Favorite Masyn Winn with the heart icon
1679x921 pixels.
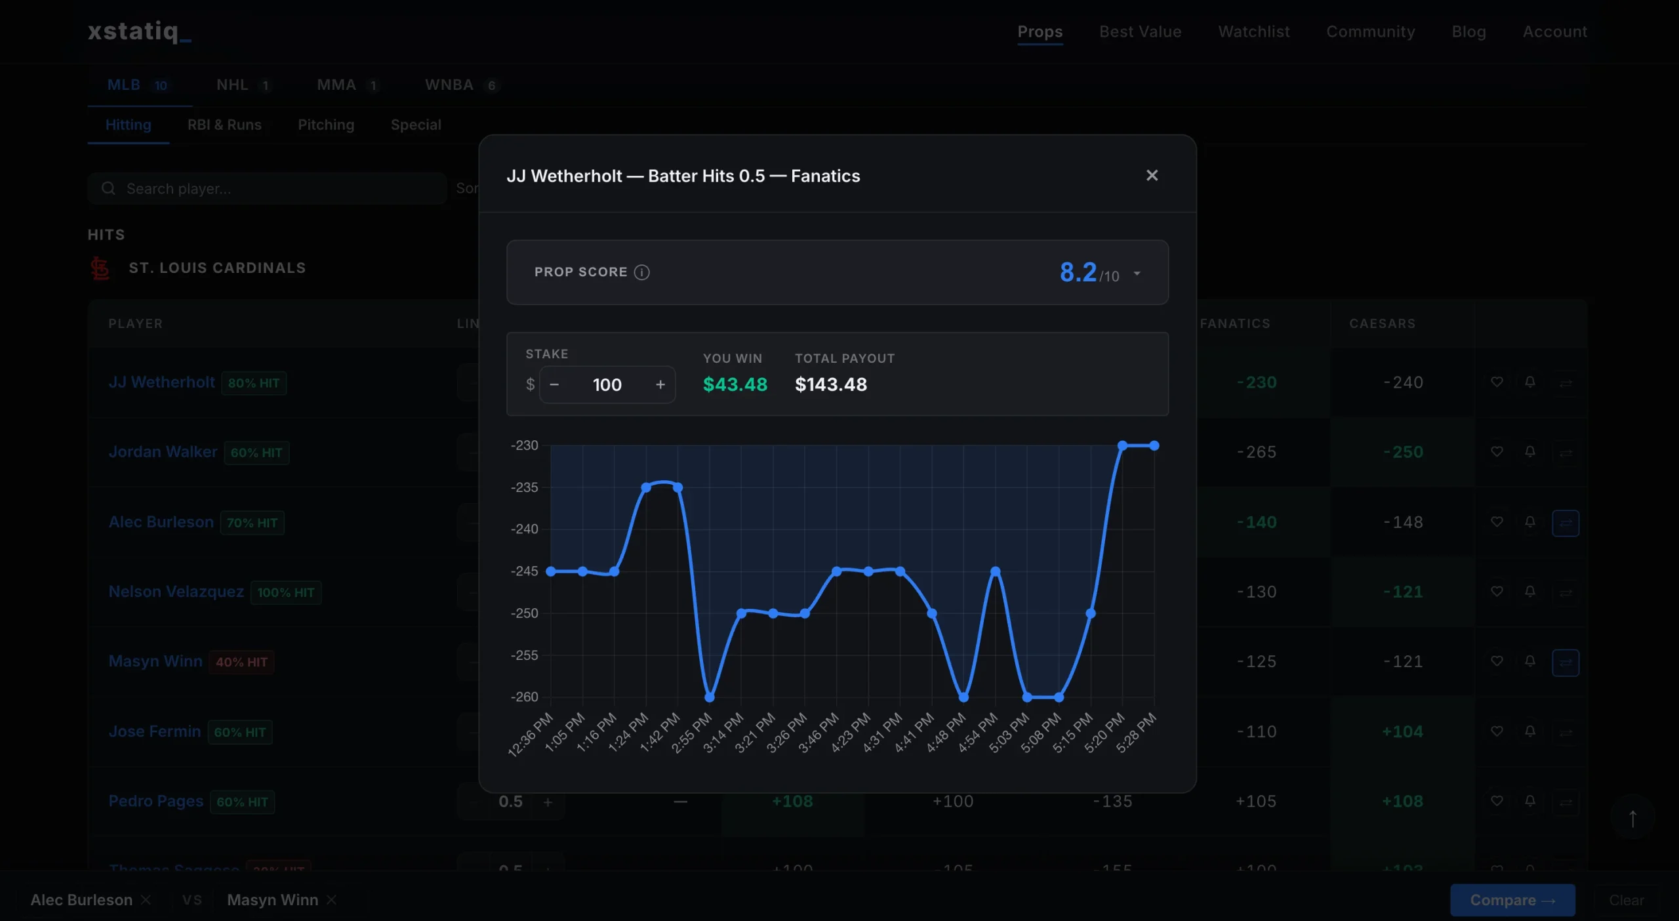(x=1497, y=661)
